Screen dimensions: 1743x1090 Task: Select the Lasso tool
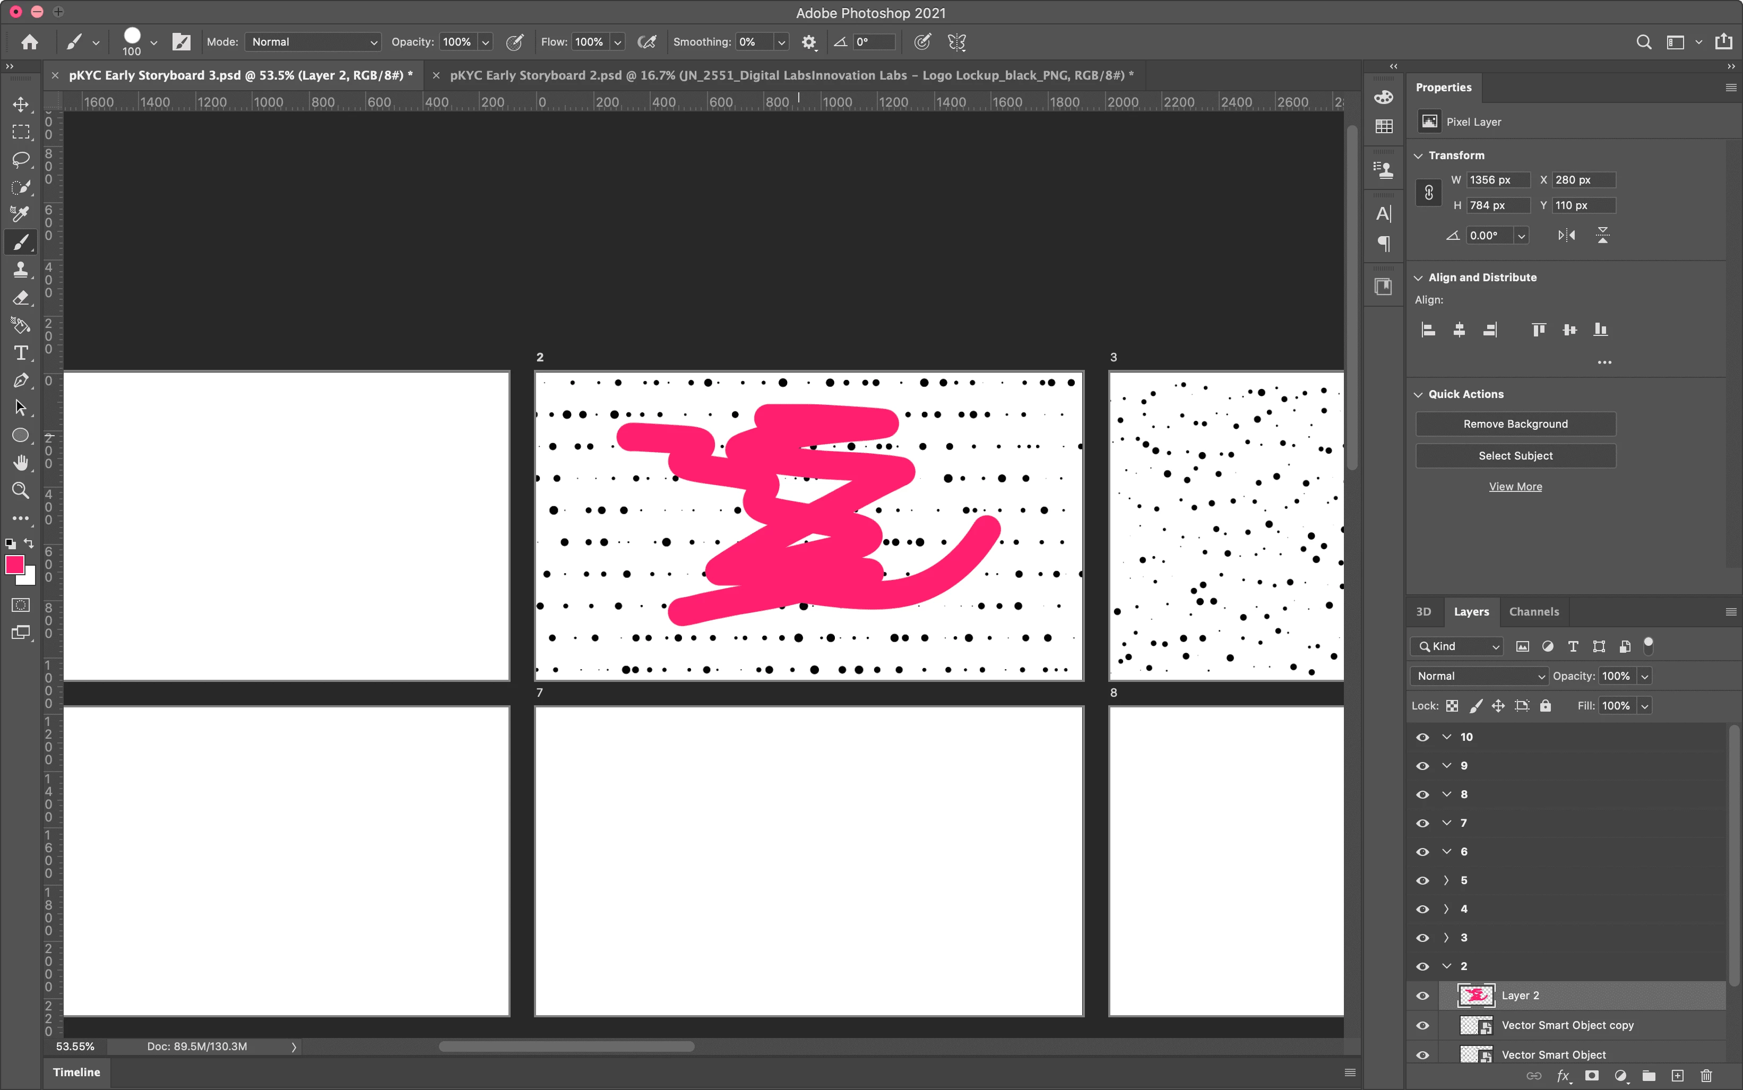(x=21, y=159)
